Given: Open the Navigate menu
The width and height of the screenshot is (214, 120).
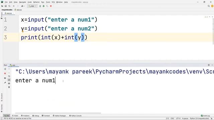Looking at the screenshot, I should [22, 2].
